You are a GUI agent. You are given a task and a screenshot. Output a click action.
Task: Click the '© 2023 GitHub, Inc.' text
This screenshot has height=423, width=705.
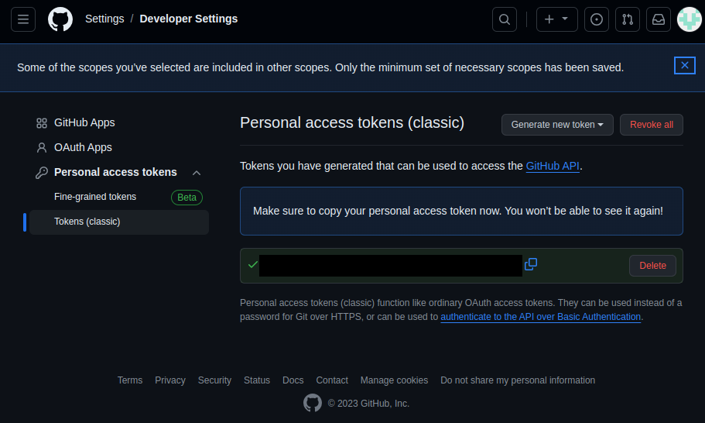point(368,404)
